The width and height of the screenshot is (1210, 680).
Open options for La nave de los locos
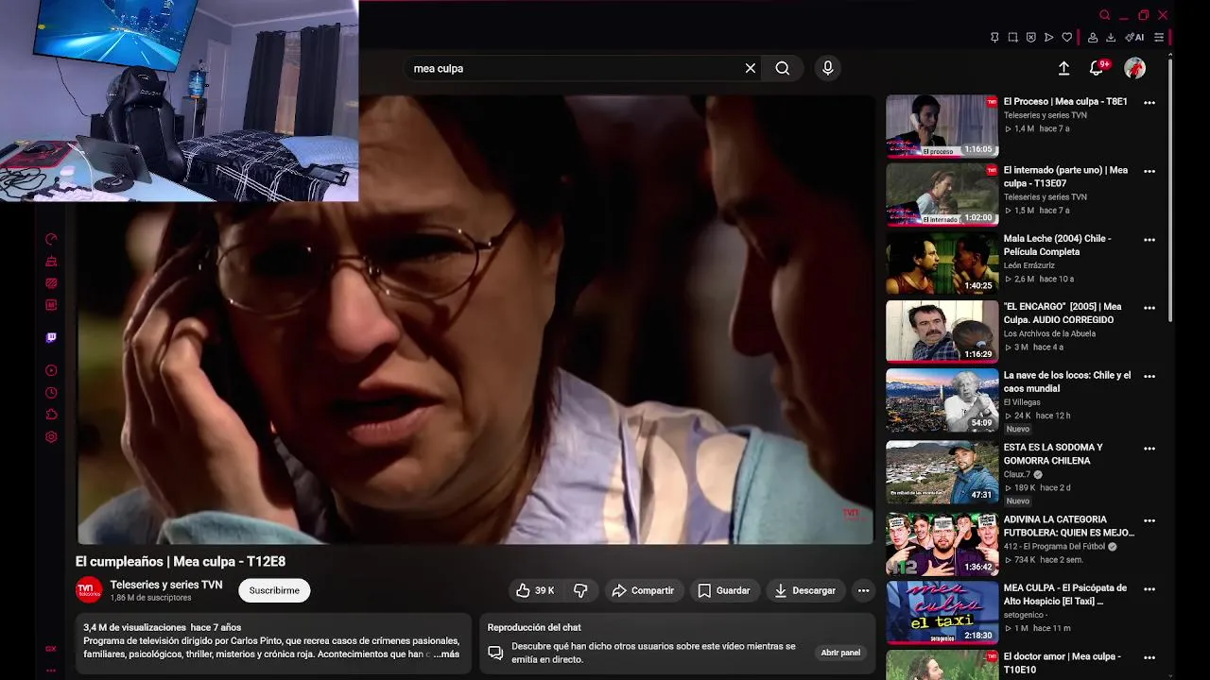click(1149, 376)
